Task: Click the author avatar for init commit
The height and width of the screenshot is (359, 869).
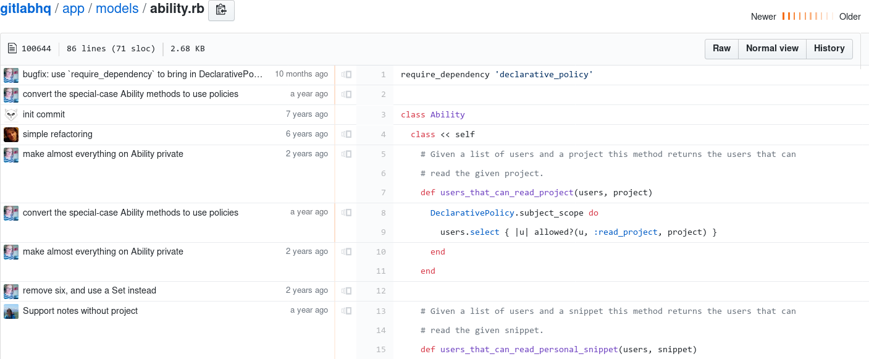Action: pos(11,114)
